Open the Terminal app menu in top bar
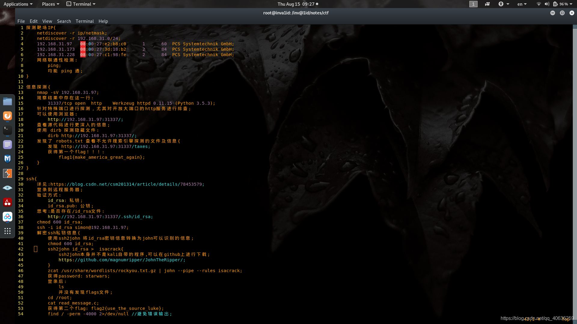 click(81, 4)
